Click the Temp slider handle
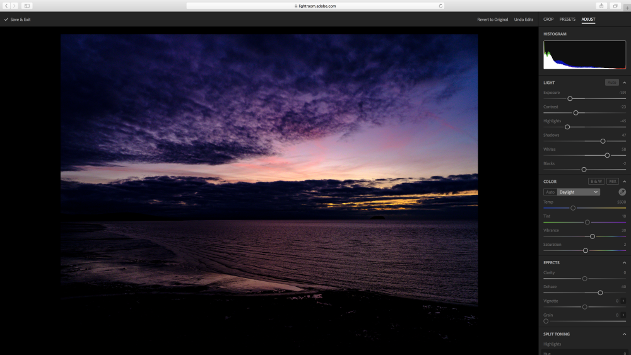This screenshot has width=631, height=355. pyautogui.click(x=573, y=208)
